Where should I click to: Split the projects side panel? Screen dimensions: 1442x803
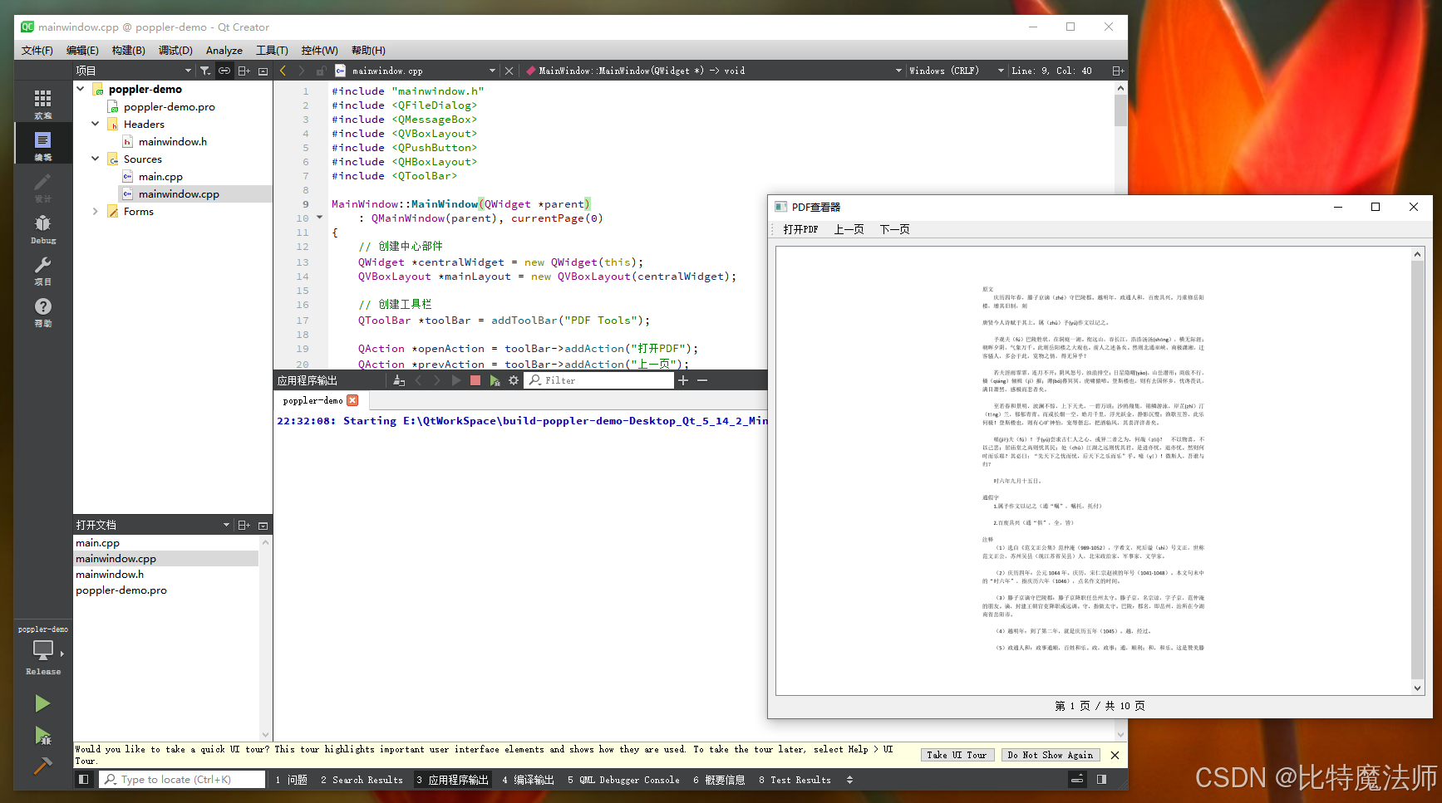click(x=244, y=71)
